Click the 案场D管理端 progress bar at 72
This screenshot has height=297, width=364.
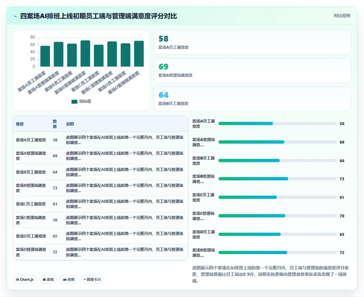pyautogui.click(x=278, y=252)
